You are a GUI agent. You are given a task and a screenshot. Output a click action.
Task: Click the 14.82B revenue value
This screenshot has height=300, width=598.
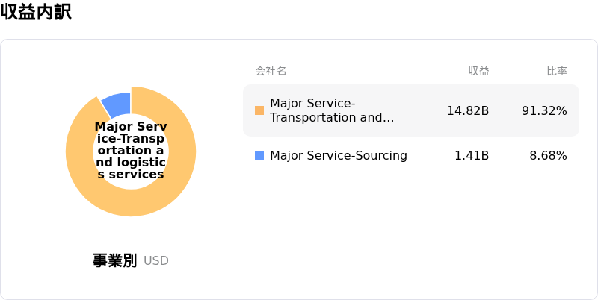467,110
